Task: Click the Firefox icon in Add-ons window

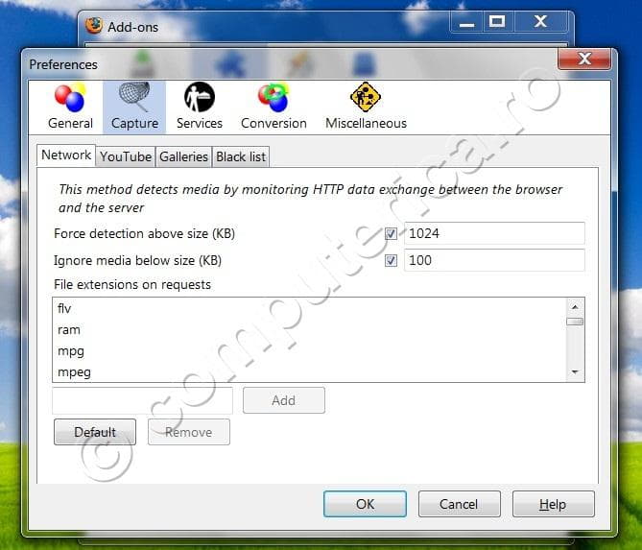Action: pyautogui.click(x=94, y=26)
